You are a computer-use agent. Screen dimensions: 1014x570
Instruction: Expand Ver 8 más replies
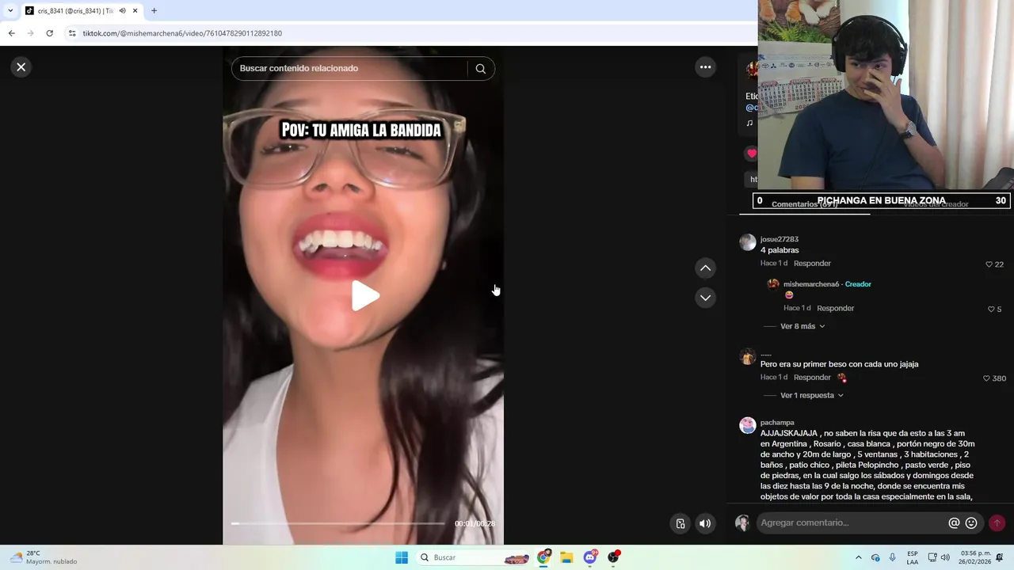(x=802, y=326)
